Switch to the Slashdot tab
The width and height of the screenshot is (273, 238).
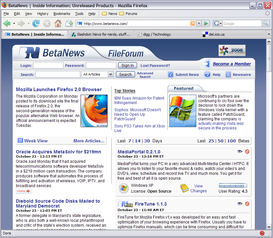(102, 34)
